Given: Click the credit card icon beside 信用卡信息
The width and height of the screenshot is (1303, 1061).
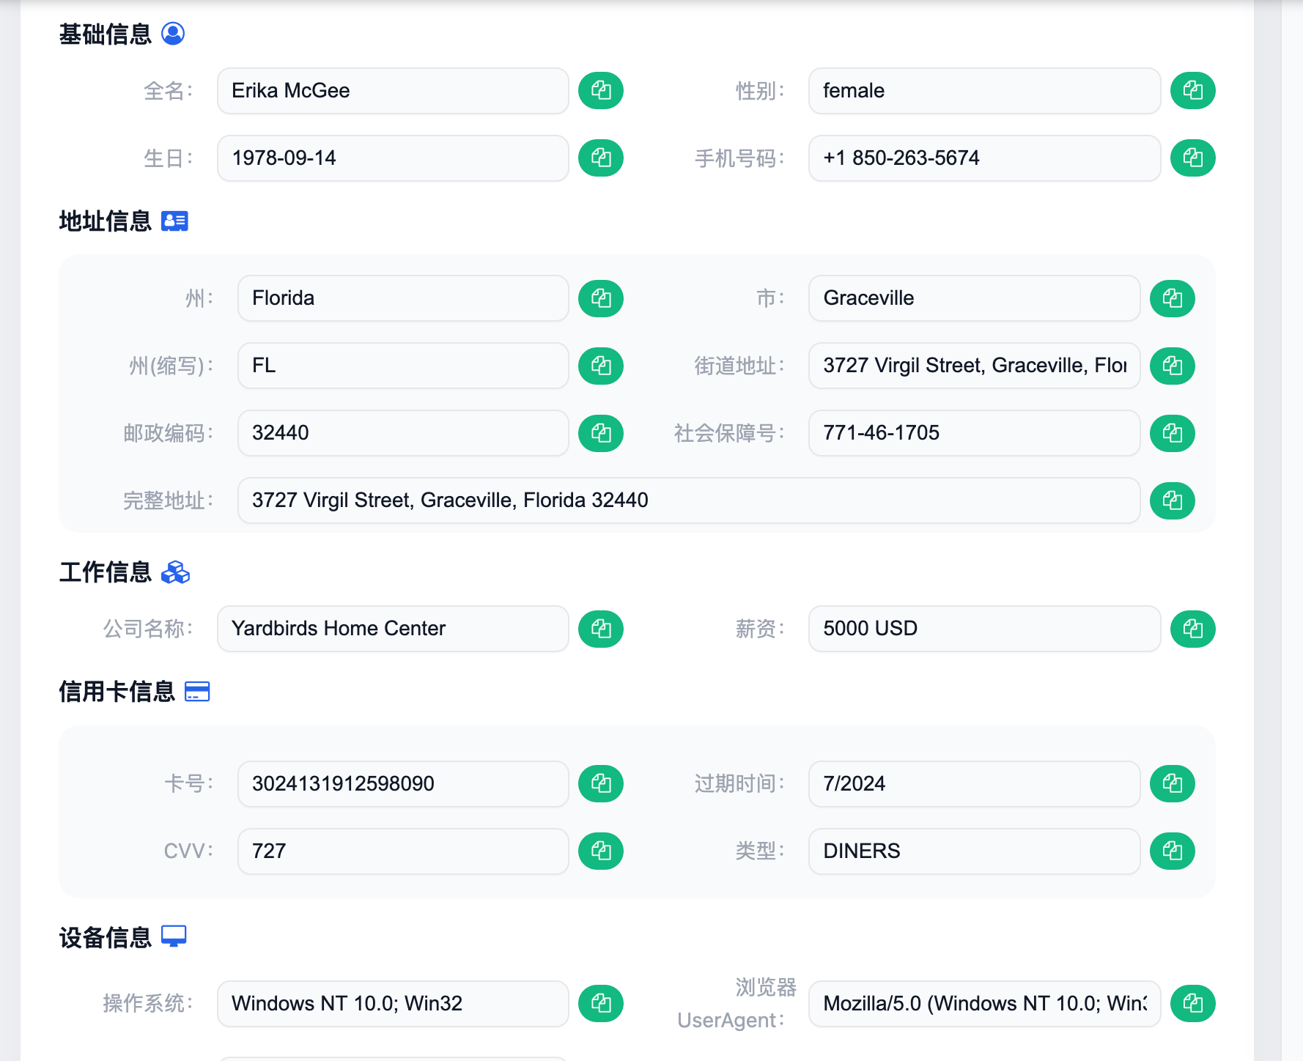Looking at the screenshot, I should click(x=197, y=692).
